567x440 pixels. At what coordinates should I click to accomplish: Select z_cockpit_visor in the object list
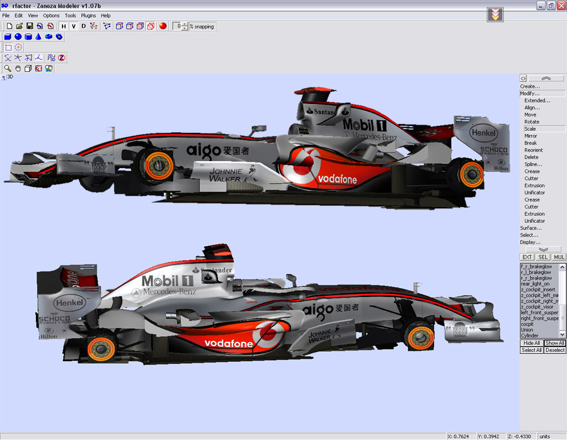click(x=539, y=307)
